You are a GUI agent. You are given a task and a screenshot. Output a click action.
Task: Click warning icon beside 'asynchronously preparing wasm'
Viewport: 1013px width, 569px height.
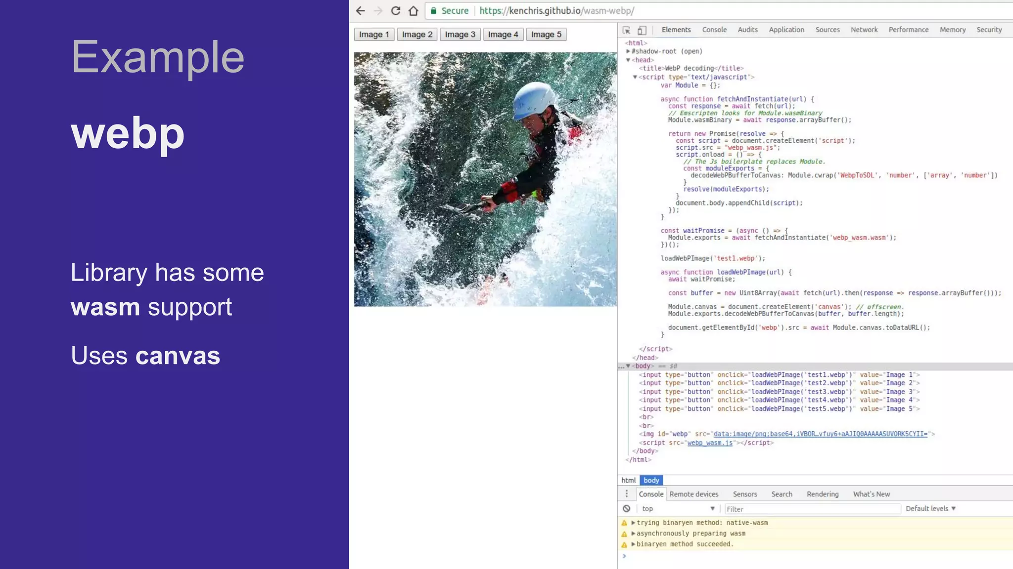[624, 534]
